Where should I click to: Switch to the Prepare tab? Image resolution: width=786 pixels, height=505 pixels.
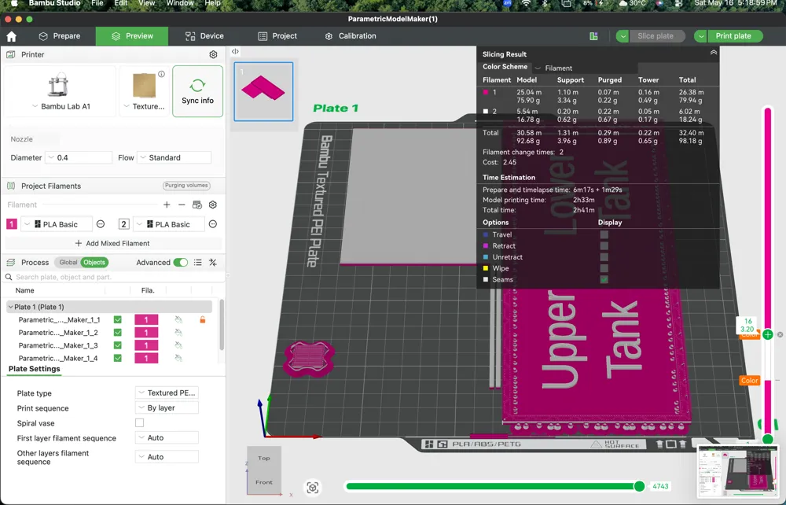[x=60, y=36]
